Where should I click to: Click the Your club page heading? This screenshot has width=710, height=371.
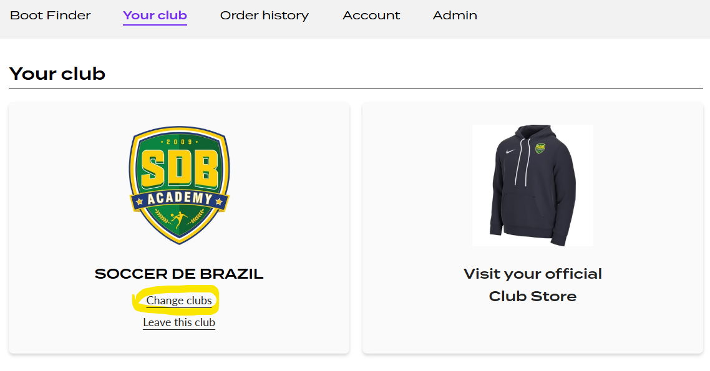pyautogui.click(x=57, y=73)
